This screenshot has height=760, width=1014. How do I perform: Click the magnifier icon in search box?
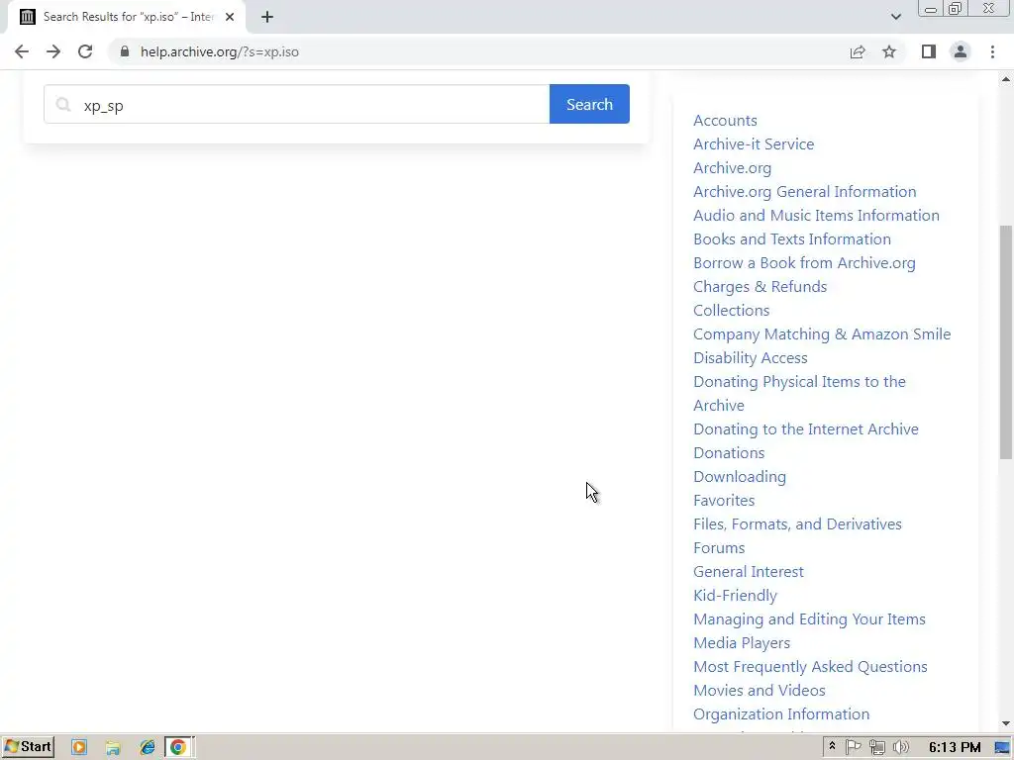pyautogui.click(x=62, y=104)
